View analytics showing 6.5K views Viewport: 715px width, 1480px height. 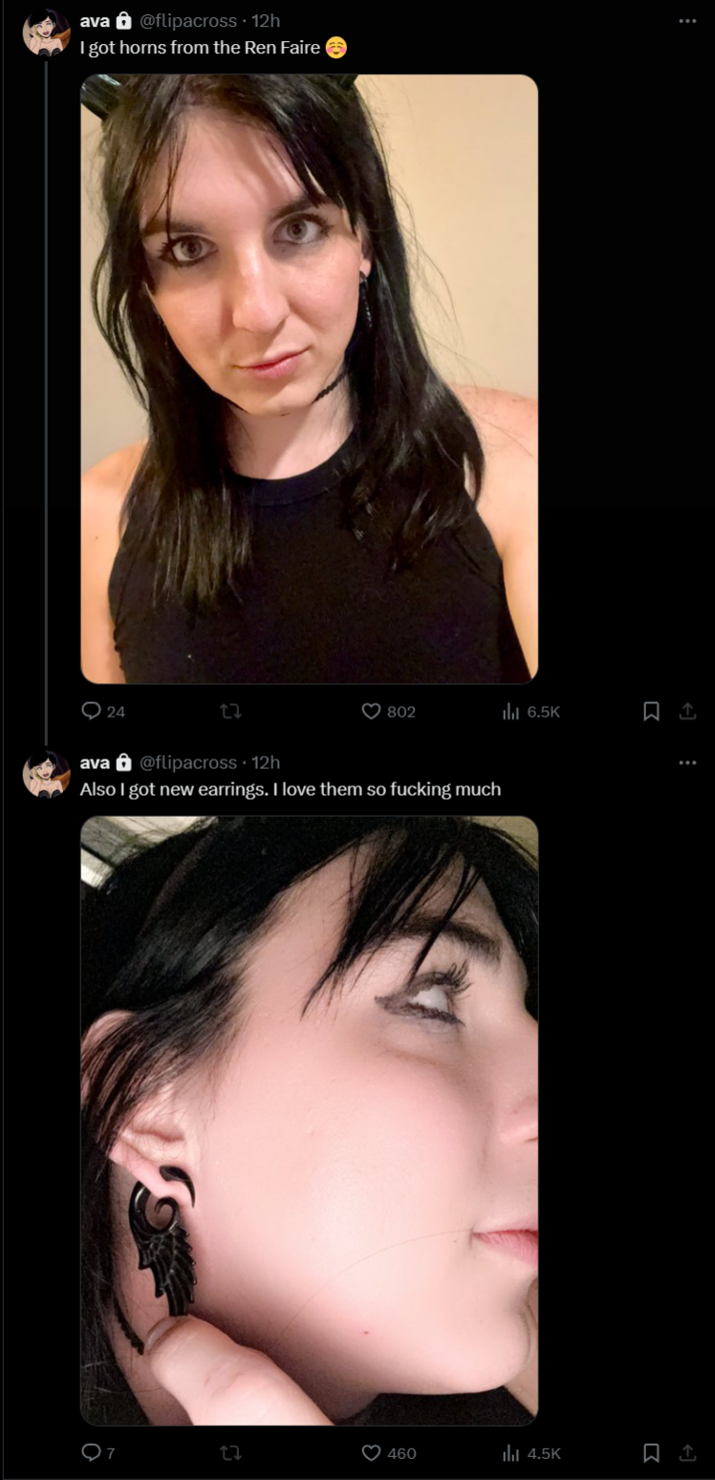click(x=531, y=711)
